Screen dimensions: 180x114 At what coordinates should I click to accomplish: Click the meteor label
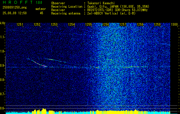point(41,9)
